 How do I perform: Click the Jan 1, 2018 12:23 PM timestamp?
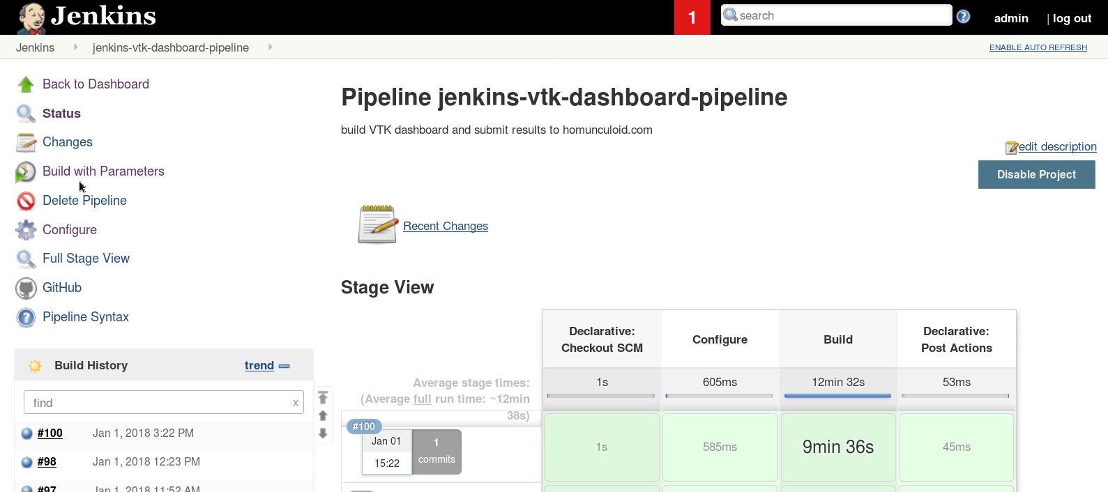pos(146,462)
